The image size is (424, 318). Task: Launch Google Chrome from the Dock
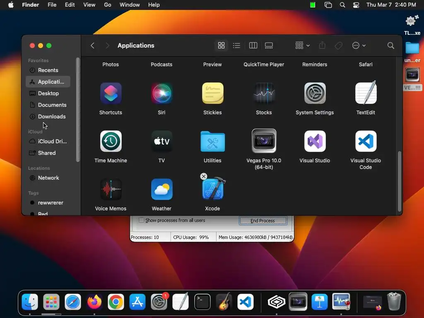point(116,302)
